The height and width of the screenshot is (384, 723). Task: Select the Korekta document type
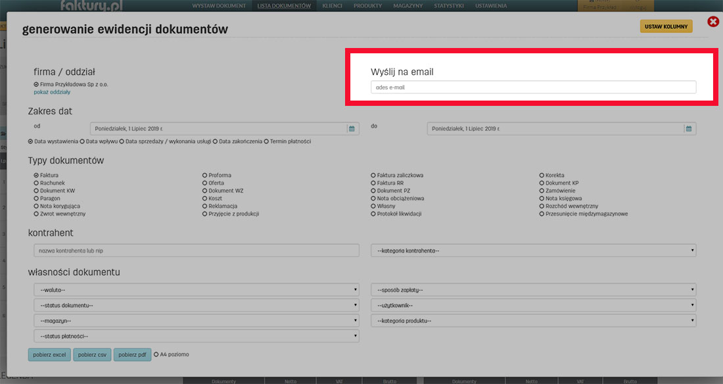[x=542, y=176]
